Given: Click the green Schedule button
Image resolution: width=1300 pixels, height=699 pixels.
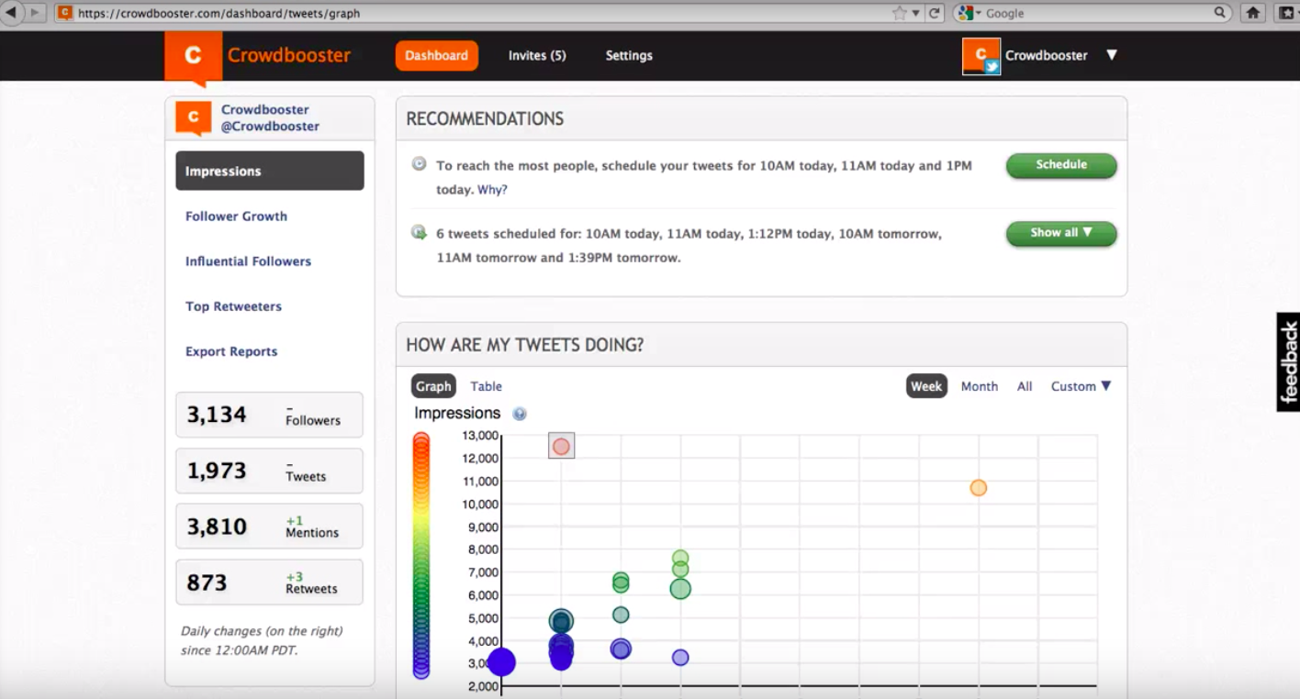Looking at the screenshot, I should click(x=1061, y=165).
